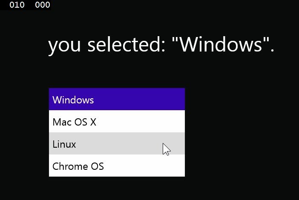The image size is (299, 200).
Task: Choose the Mac OS X option
Action: tap(117, 122)
